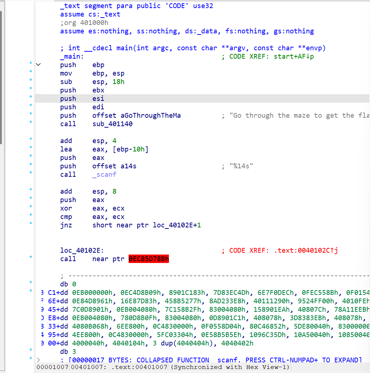
Task: Jump to _scanf function reference
Action: tap(104, 175)
